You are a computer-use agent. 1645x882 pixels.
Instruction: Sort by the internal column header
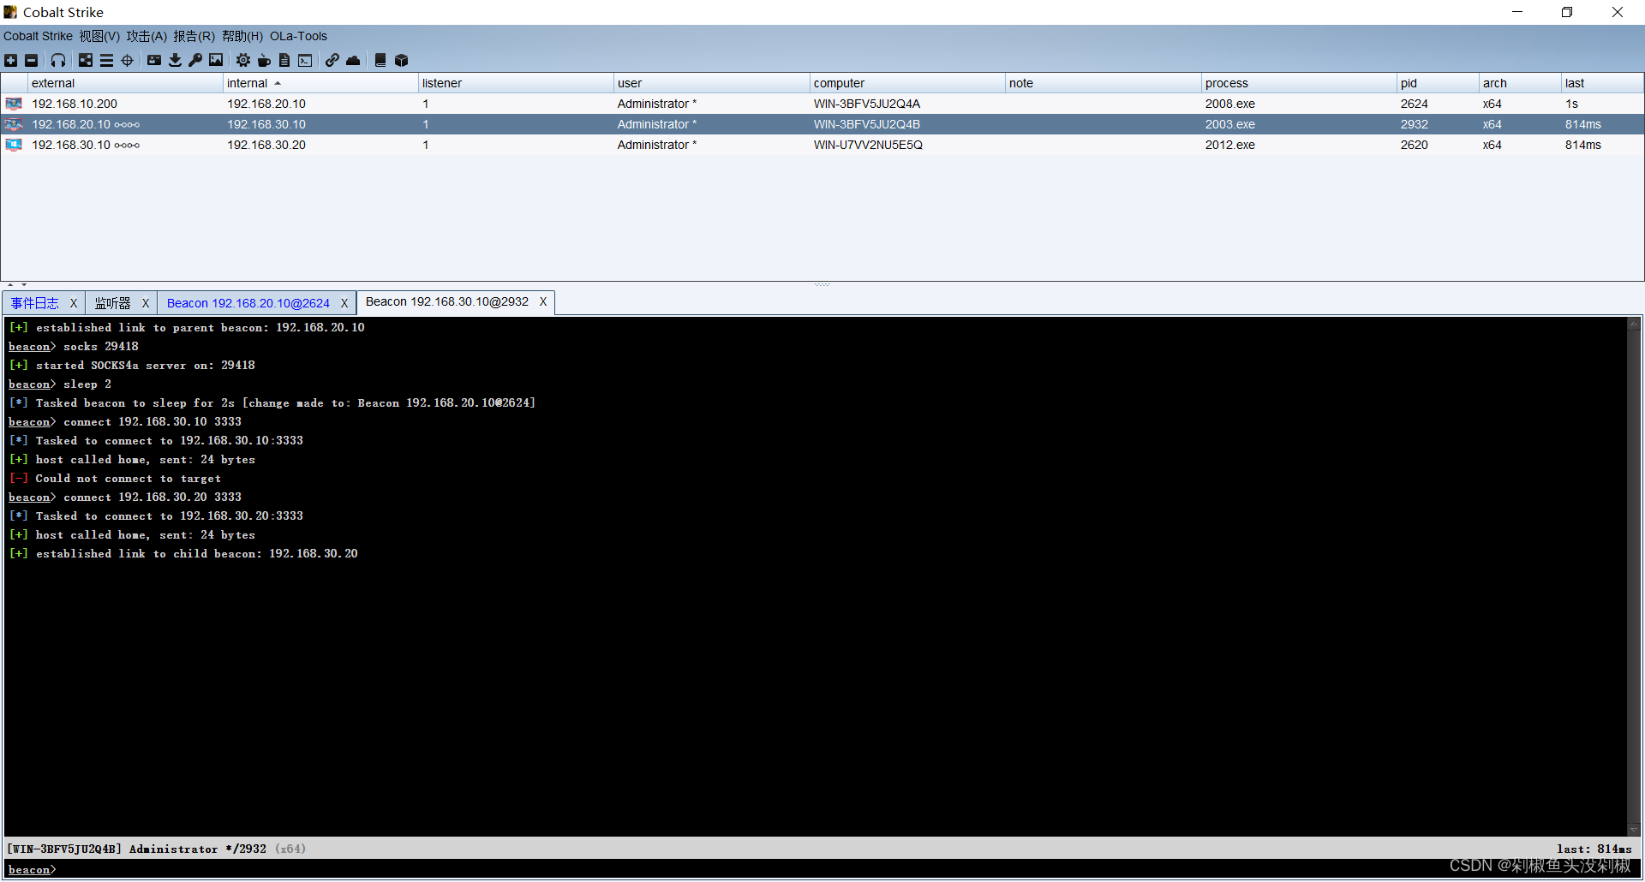point(320,83)
